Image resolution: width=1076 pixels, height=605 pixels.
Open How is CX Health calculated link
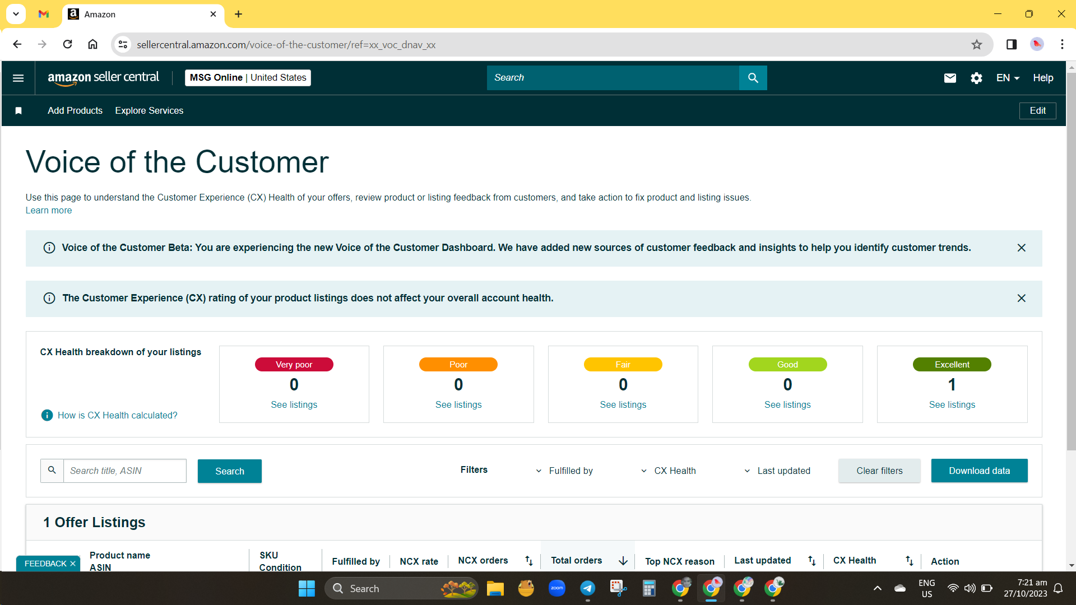coord(117,415)
